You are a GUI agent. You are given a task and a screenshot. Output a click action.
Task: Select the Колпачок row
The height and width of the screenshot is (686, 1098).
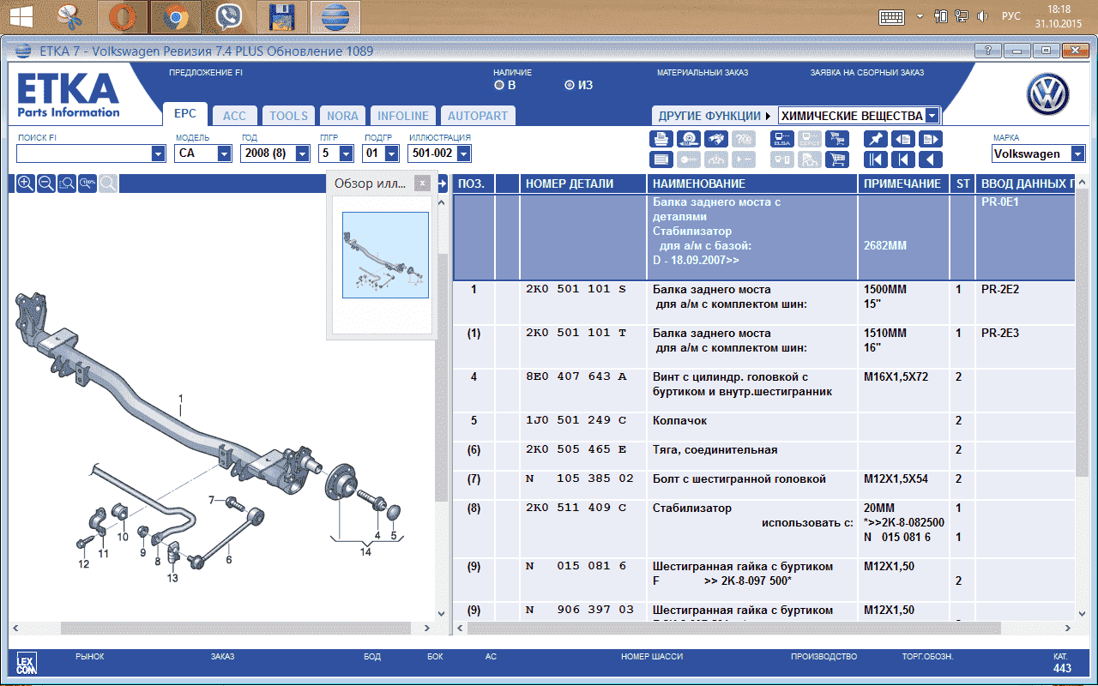[763, 428]
